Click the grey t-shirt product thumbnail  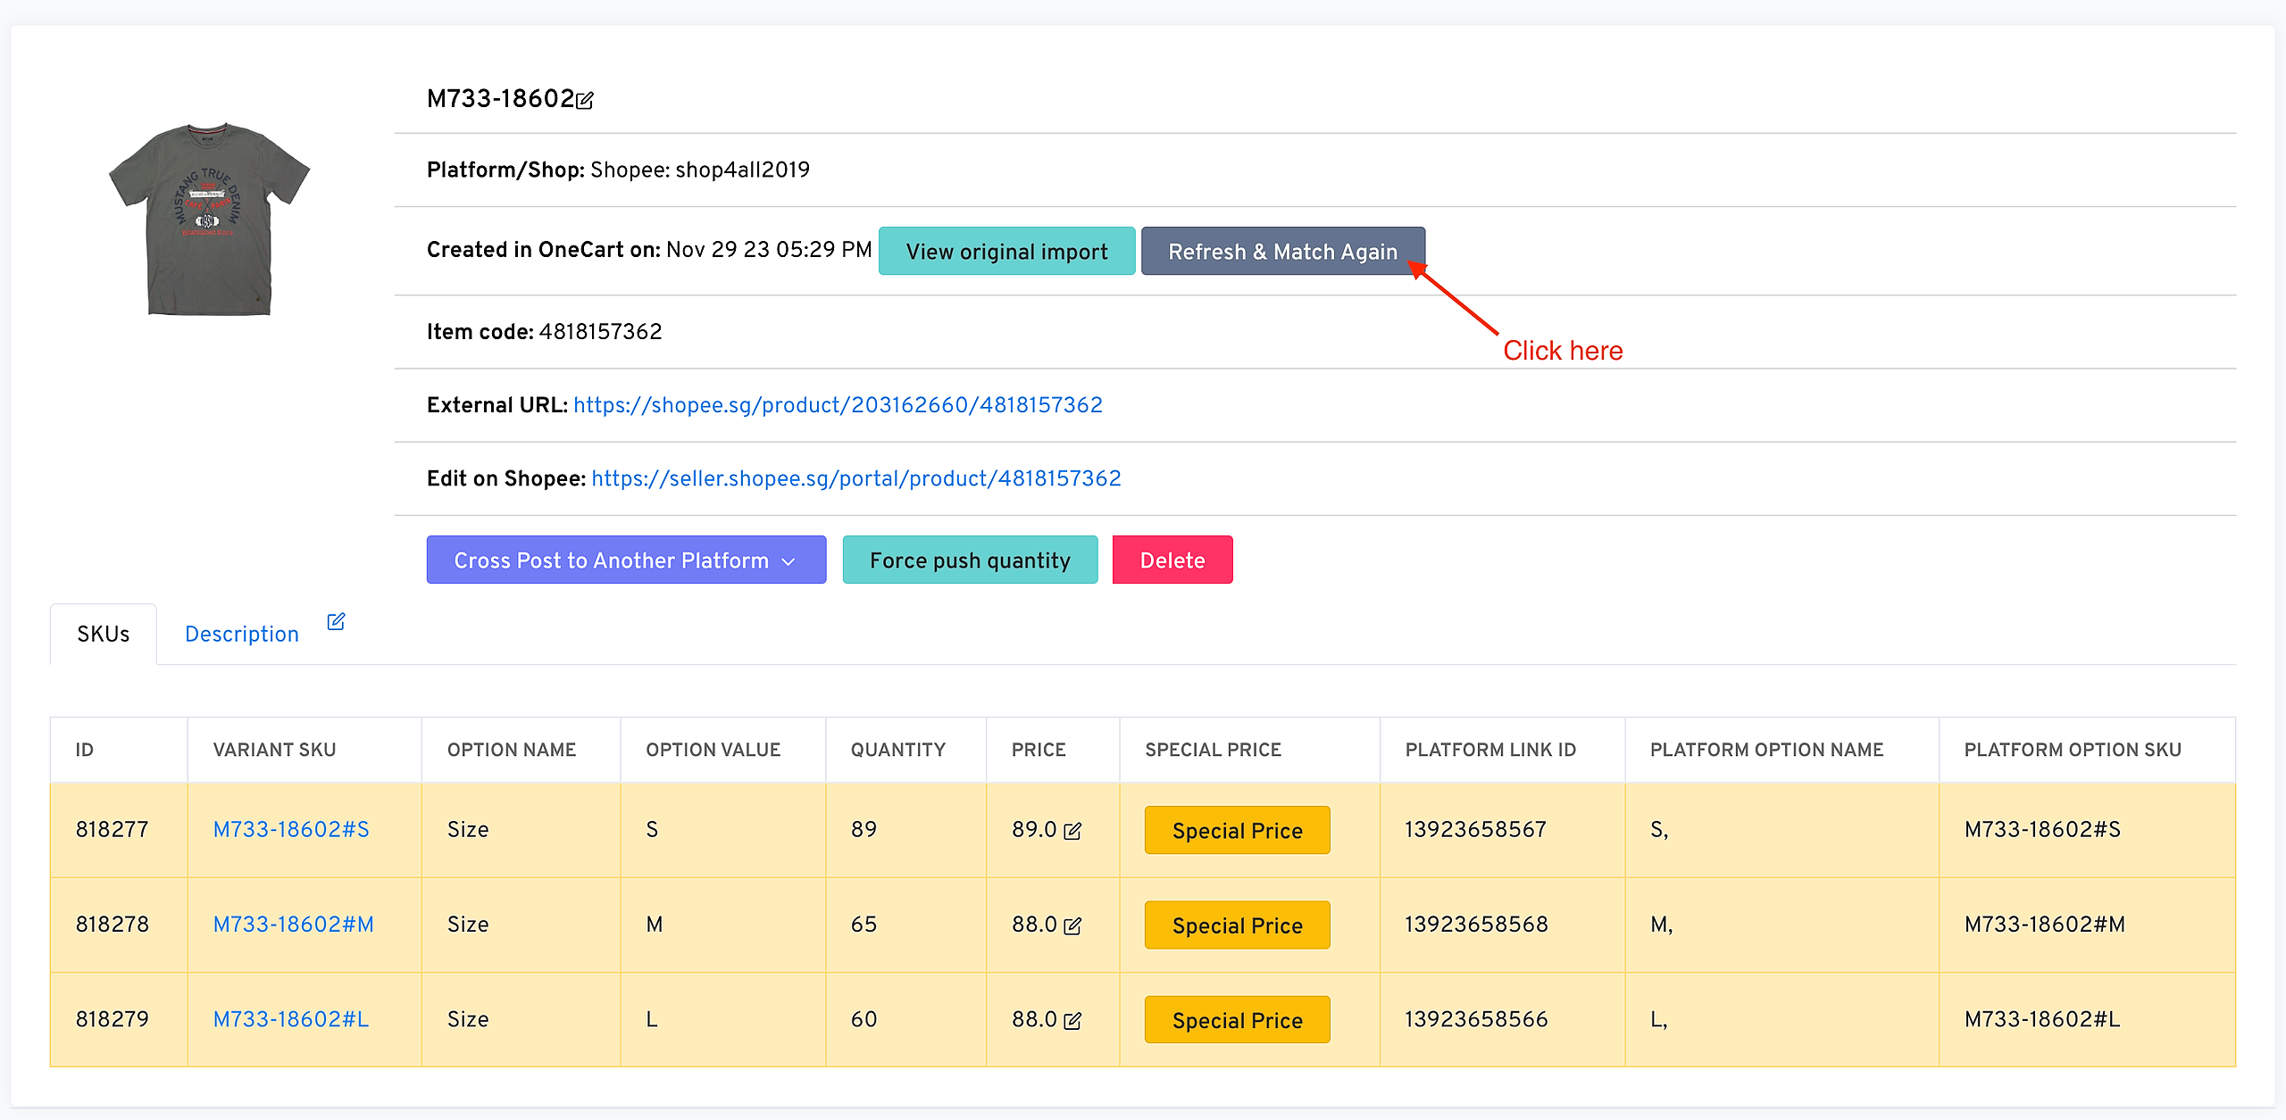pyautogui.click(x=209, y=219)
